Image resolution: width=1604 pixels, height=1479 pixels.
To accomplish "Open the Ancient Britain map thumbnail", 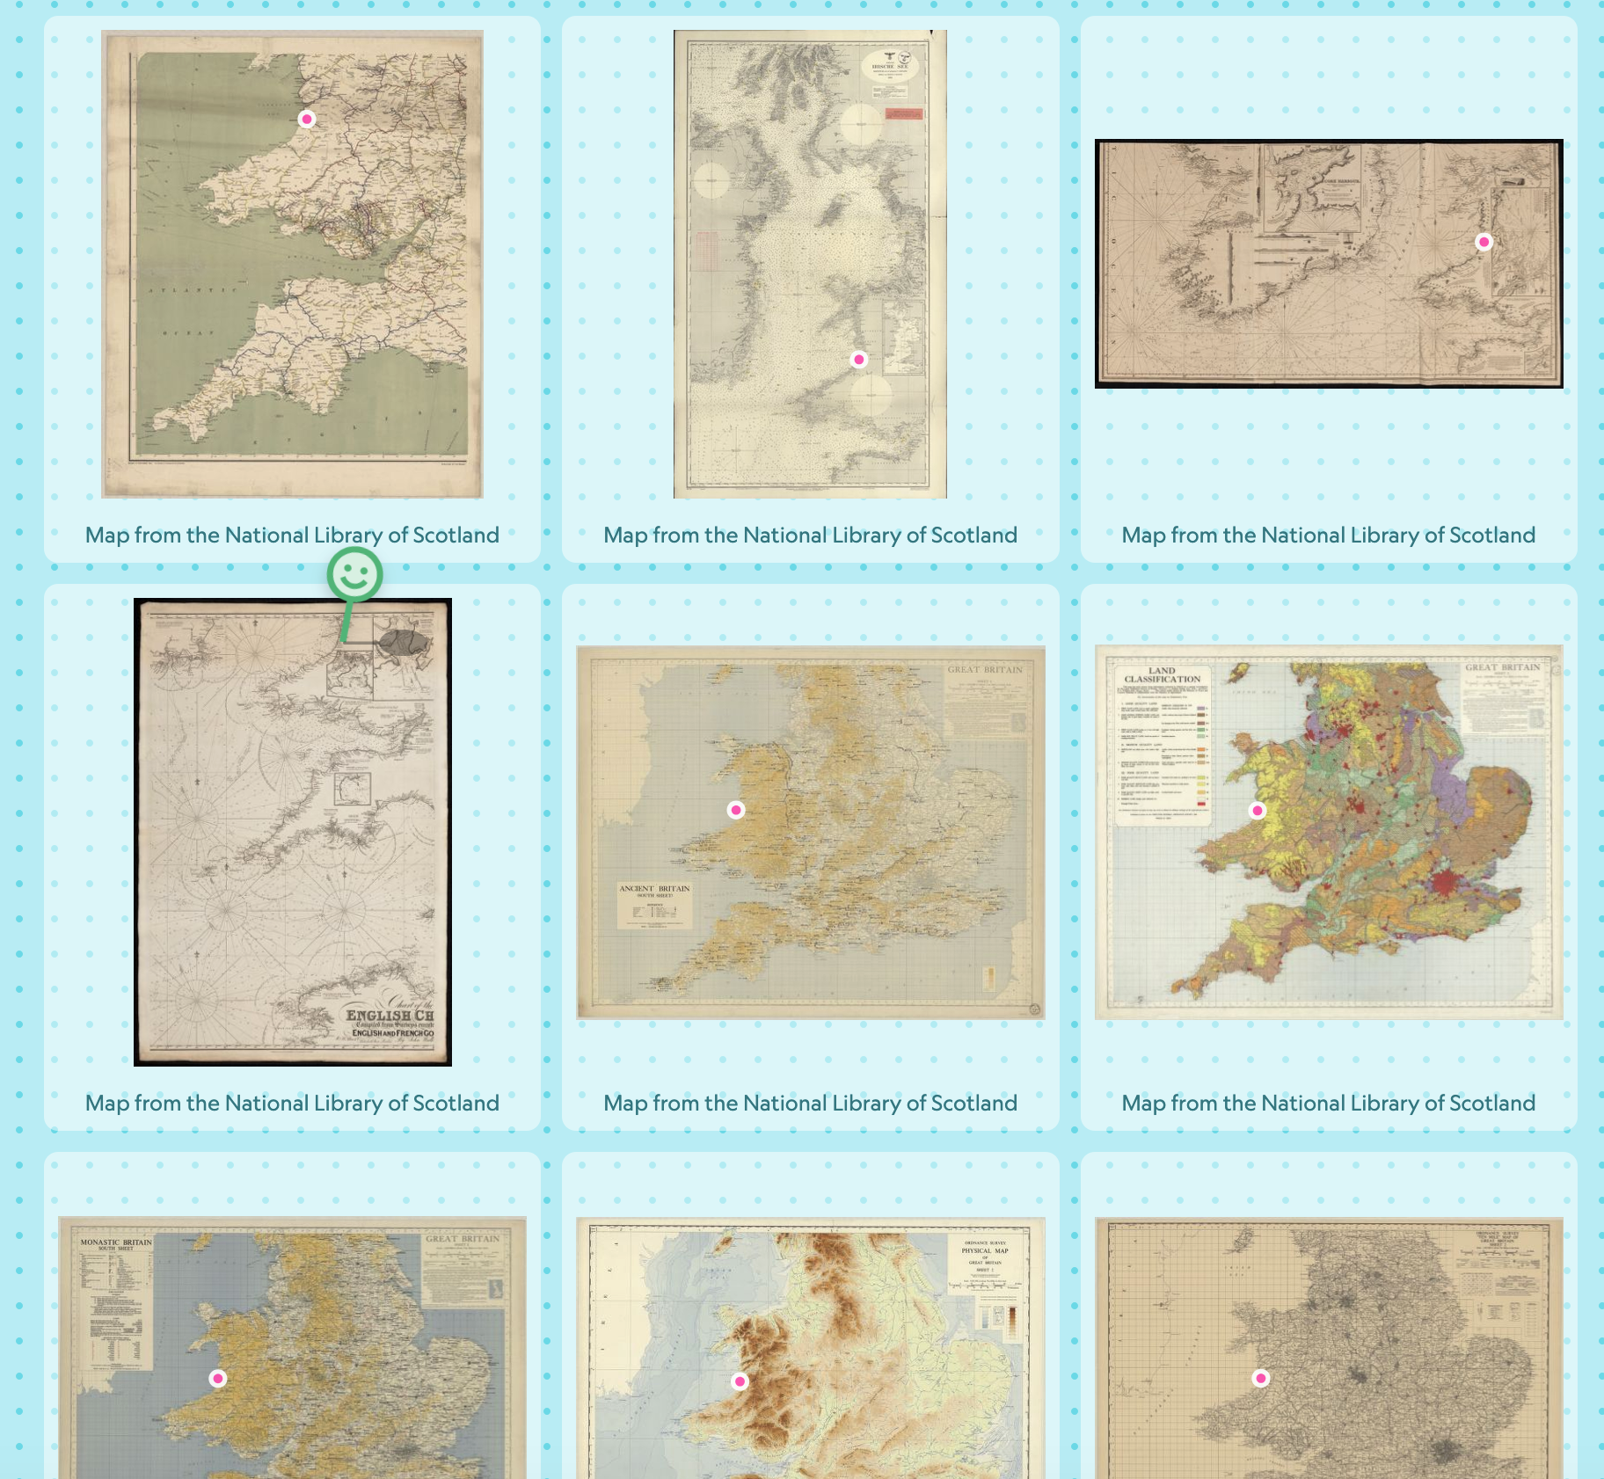I will [x=811, y=833].
